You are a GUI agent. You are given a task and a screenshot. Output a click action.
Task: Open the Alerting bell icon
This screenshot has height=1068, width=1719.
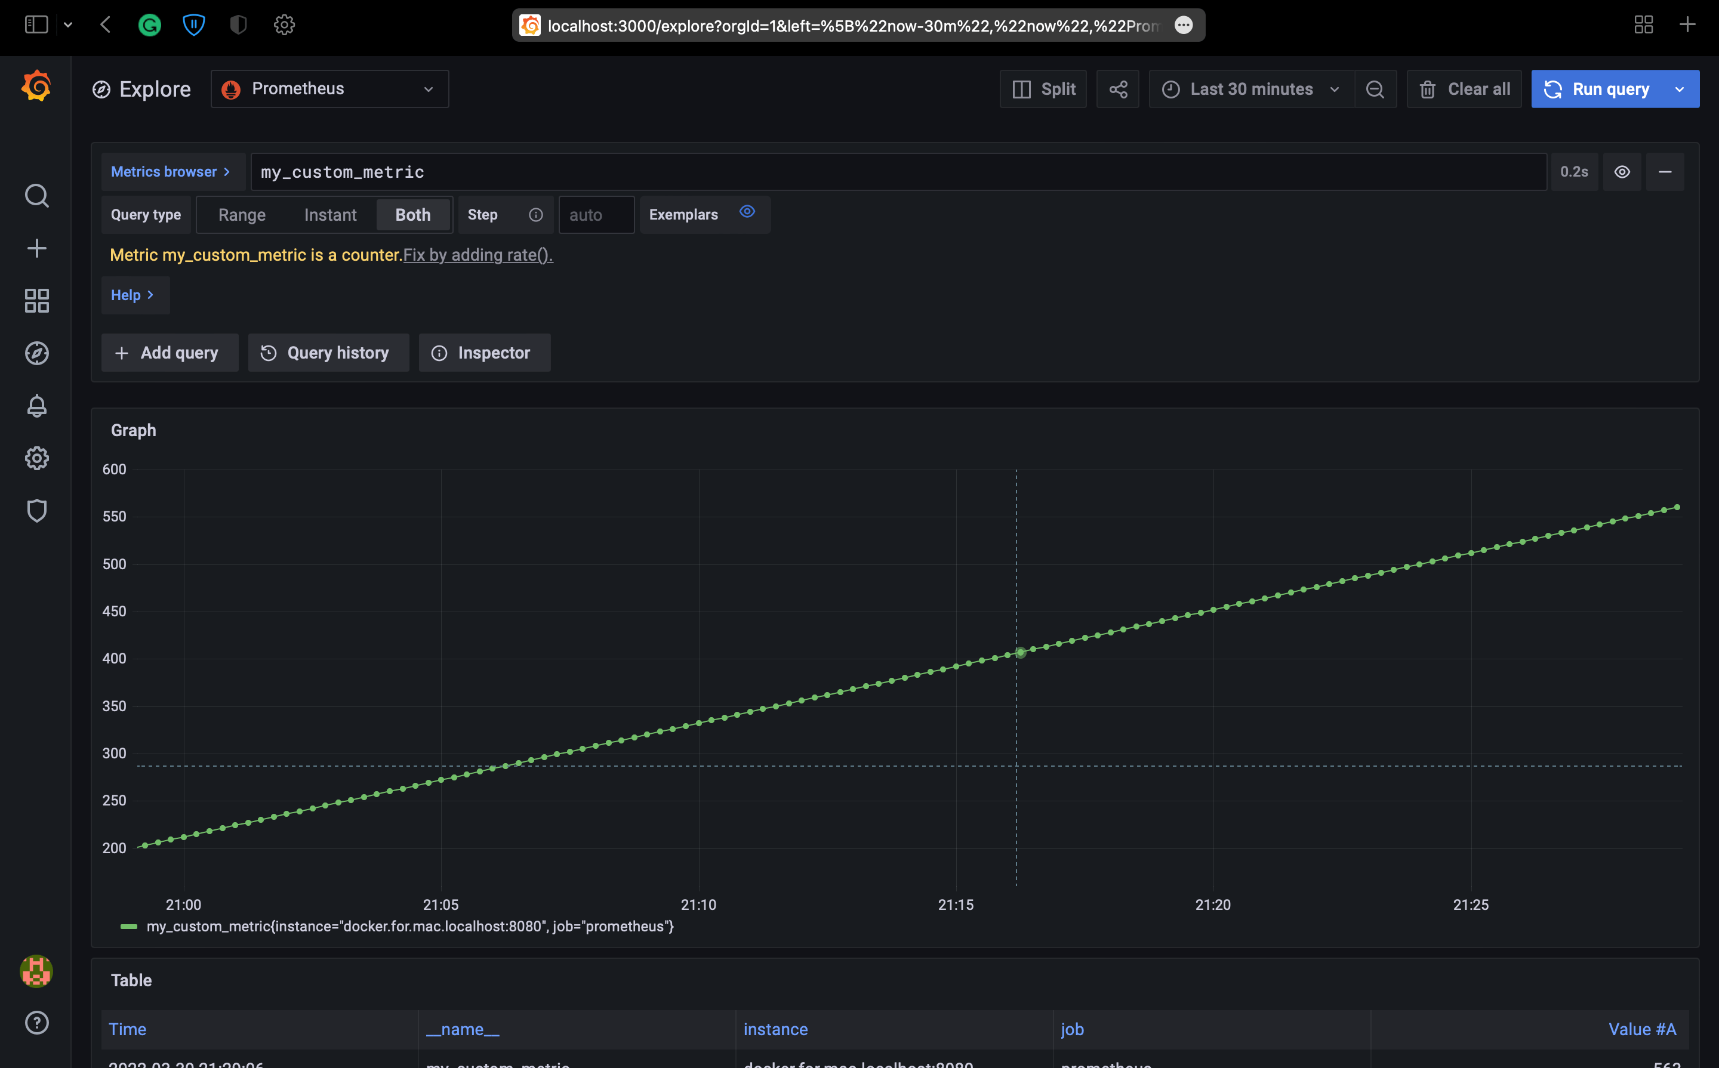[36, 406]
